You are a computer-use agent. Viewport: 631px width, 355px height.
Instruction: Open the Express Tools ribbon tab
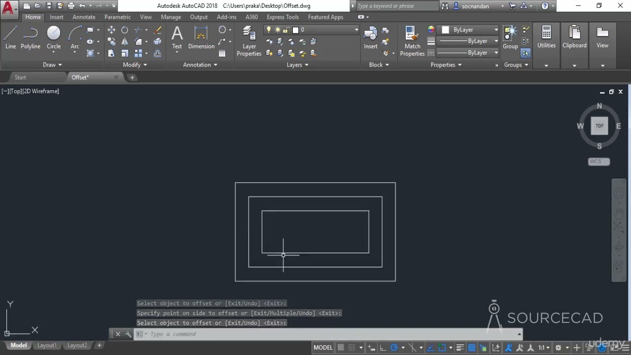point(282,17)
